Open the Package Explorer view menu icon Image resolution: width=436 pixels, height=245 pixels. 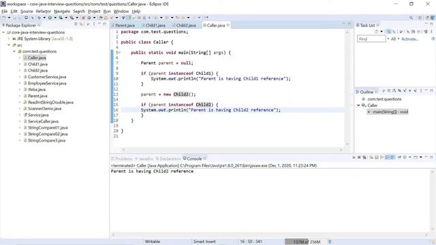[94, 24]
